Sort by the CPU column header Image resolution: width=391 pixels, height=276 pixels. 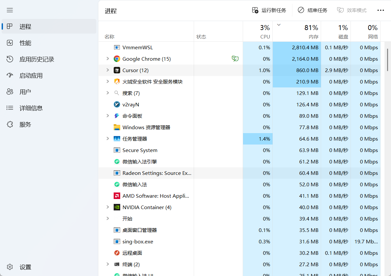pyautogui.click(x=258, y=31)
